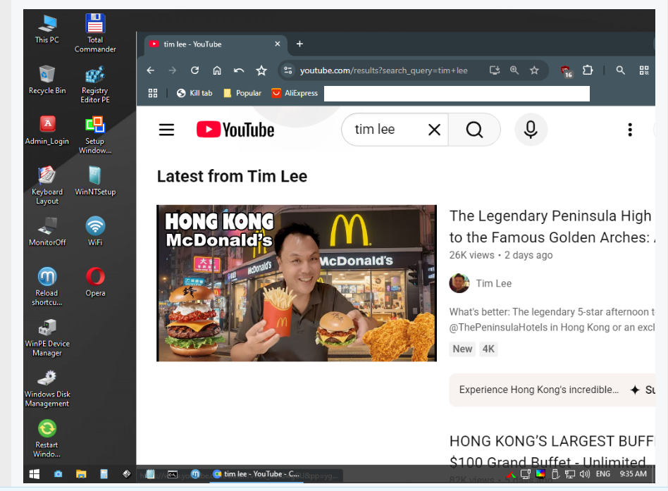Go back with the browser back arrow
This screenshot has width=668, height=491.
tap(150, 70)
